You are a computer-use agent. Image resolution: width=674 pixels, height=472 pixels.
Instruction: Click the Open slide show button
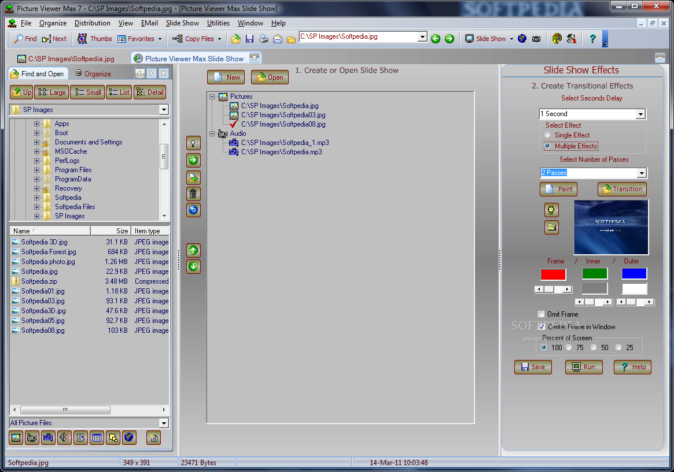(270, 77)
